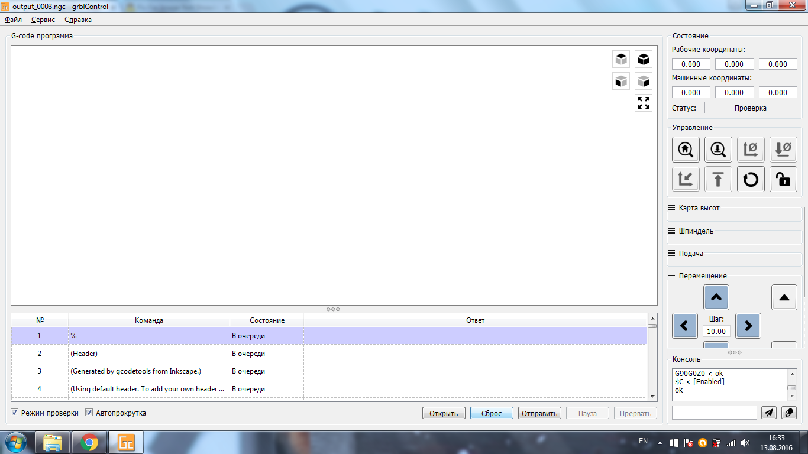Clear console with eraser icon
This screenshot has width=808, height=454.
point(789,413)
